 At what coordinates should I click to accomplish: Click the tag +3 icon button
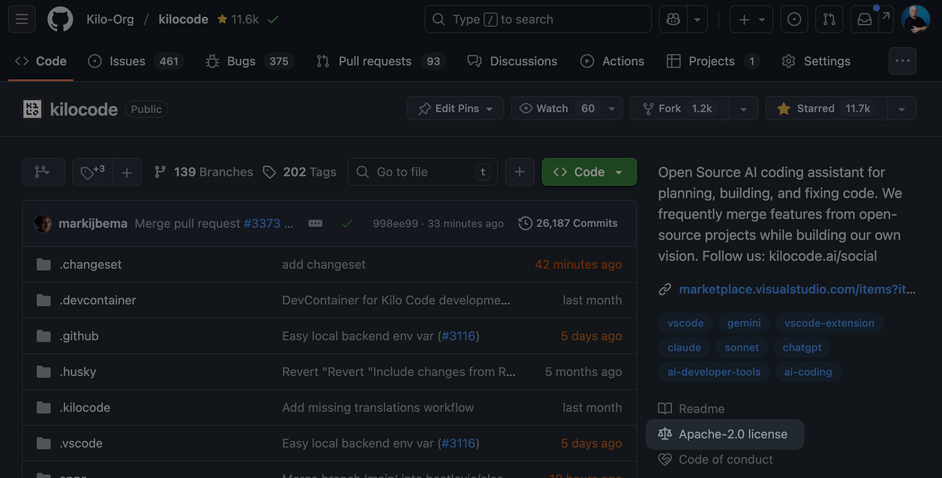[x=93, y=172]
